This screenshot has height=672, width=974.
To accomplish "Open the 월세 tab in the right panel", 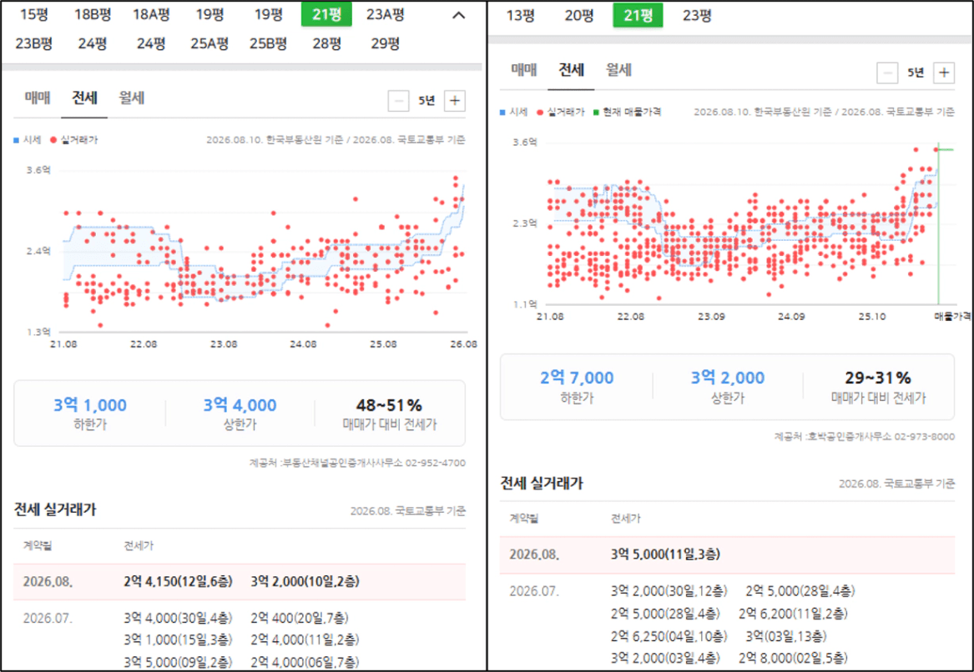I will click(618, 70).
